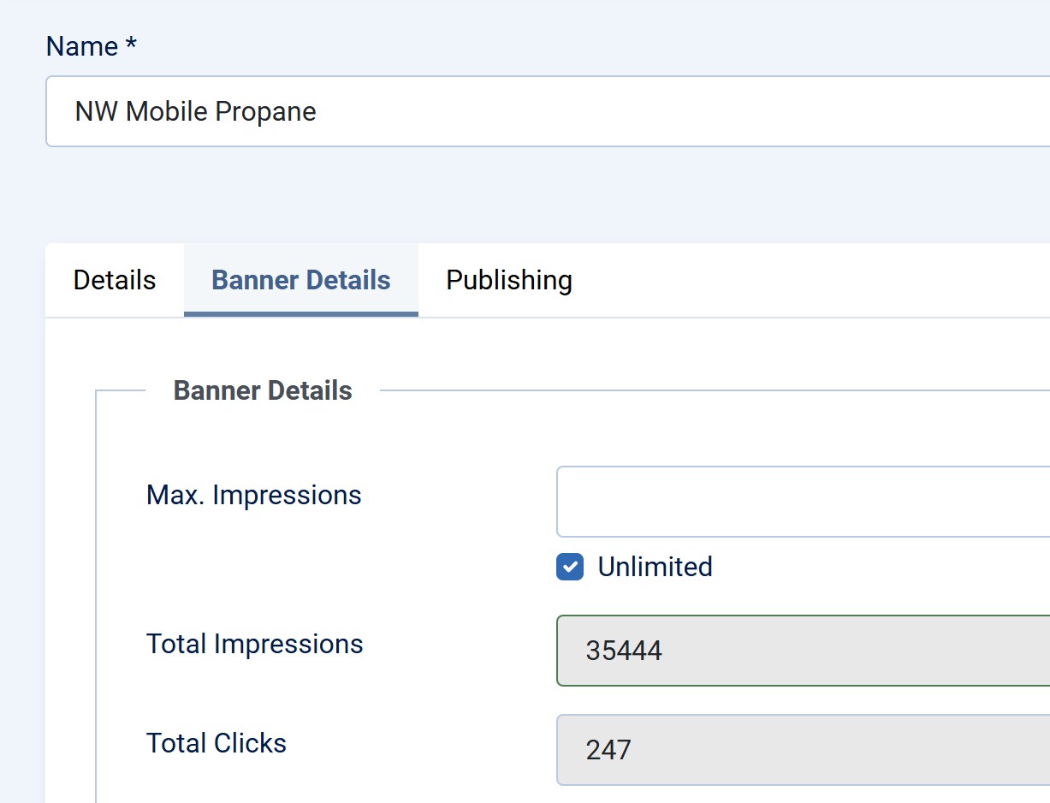
Task: Click the white checkmark icon beside Unlimited
Action: coord(570,567)
